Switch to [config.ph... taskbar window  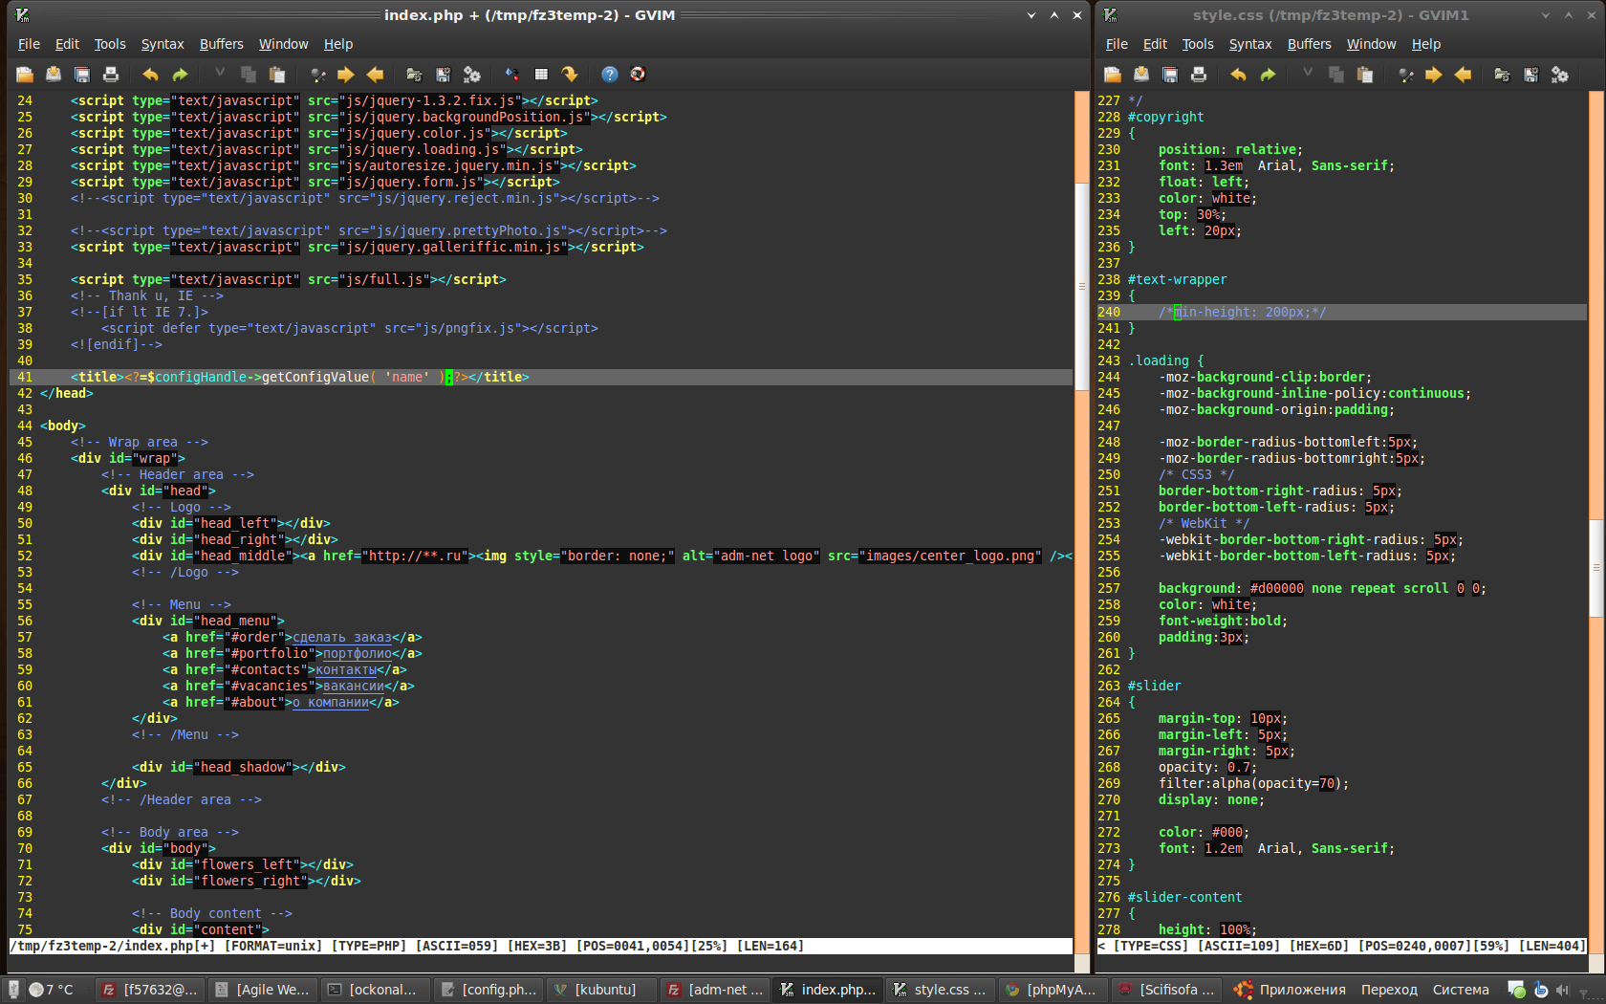tap(488, 990)
